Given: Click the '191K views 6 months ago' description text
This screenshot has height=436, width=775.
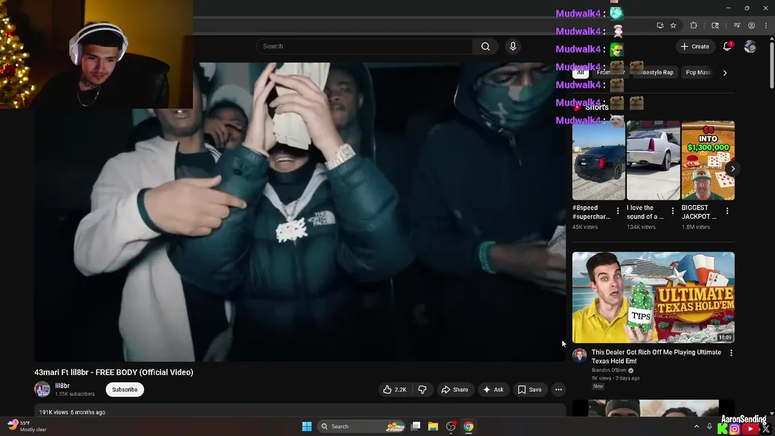Looking at the screenshot, I should click(72, 412).
